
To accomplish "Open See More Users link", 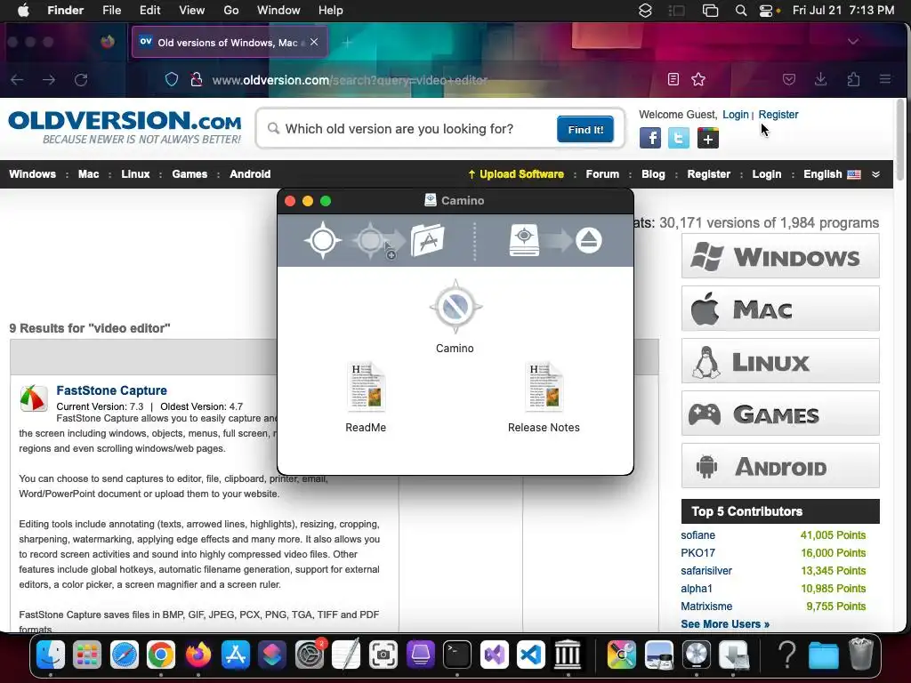I will (725, 623).
